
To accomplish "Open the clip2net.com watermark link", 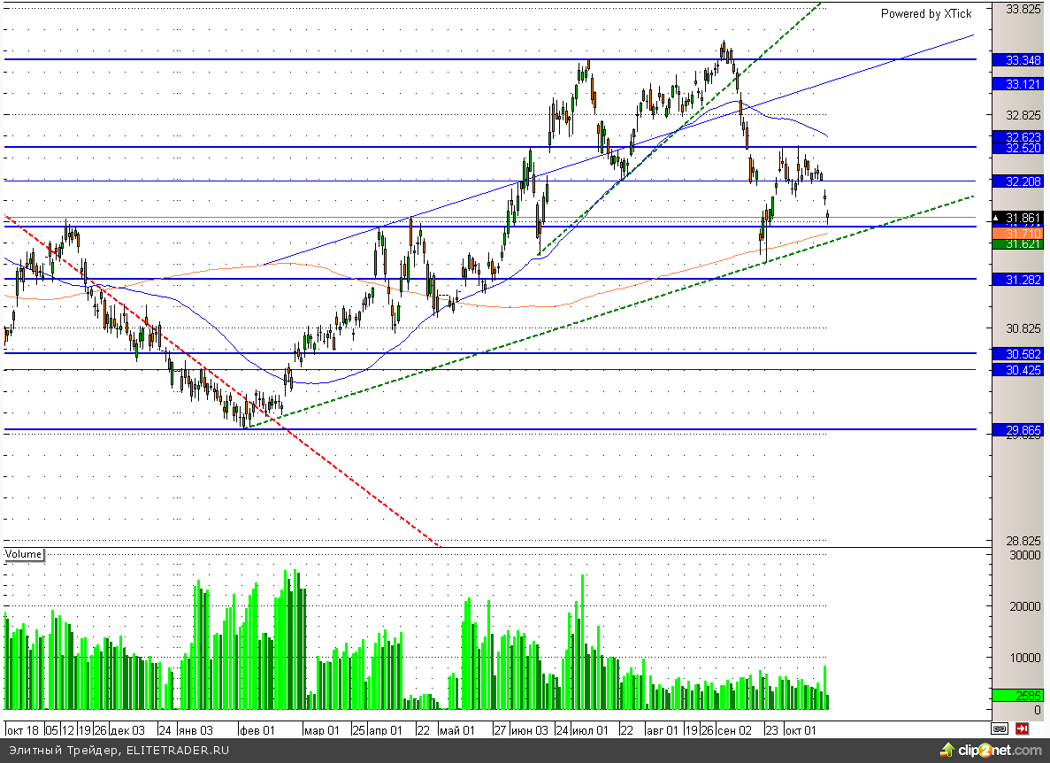I will click(1001, 751).
